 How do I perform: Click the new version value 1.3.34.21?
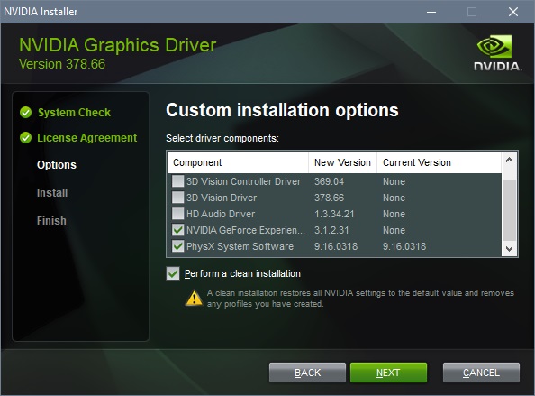point(334,214)
